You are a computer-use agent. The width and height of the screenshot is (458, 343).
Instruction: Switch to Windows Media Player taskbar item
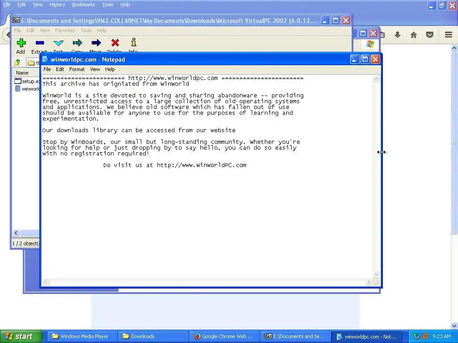click(83, 336)
